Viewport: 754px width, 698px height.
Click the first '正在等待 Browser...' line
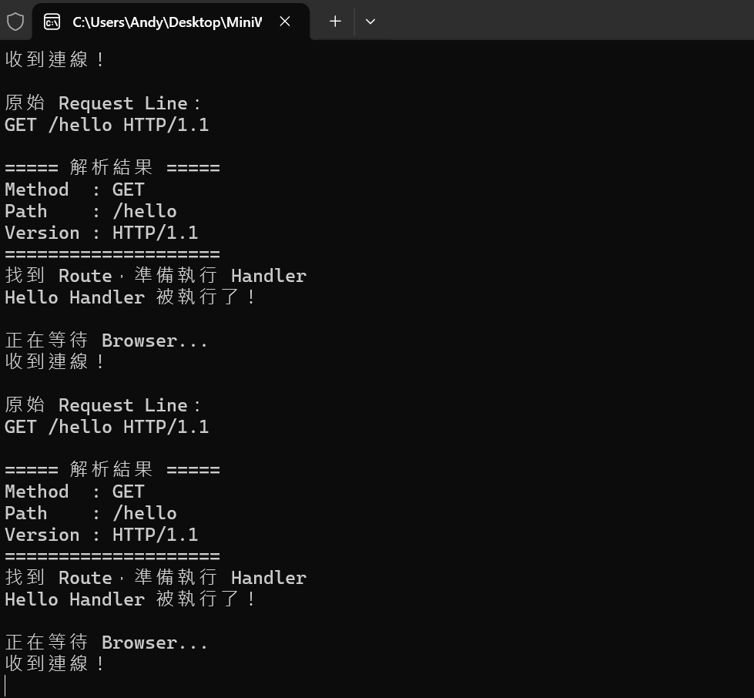pos(106,340)
